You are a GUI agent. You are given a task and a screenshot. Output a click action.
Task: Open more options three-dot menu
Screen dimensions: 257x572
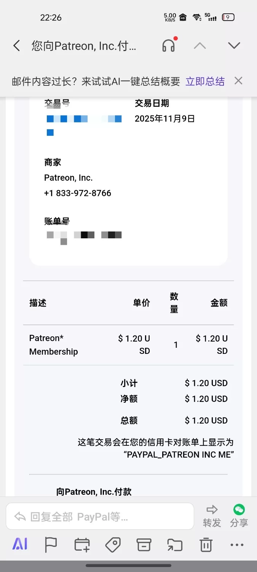click(237, 545)
